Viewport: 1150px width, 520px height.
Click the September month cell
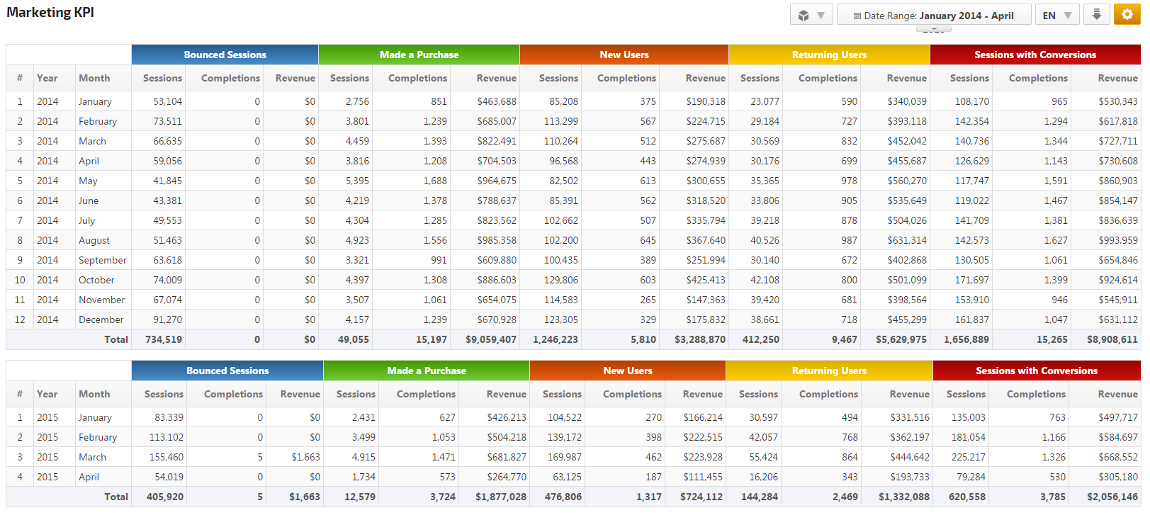click(102, 260)
